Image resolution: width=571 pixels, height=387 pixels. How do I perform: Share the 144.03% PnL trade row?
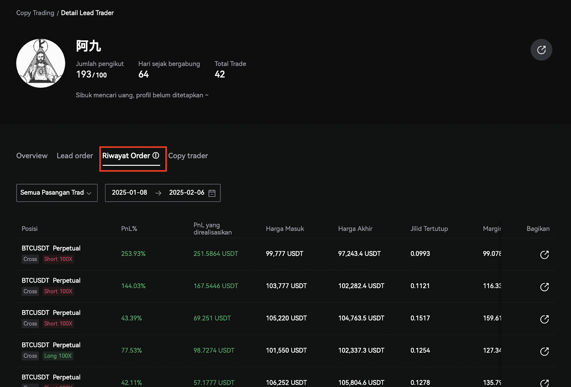(x=544, y=287)
